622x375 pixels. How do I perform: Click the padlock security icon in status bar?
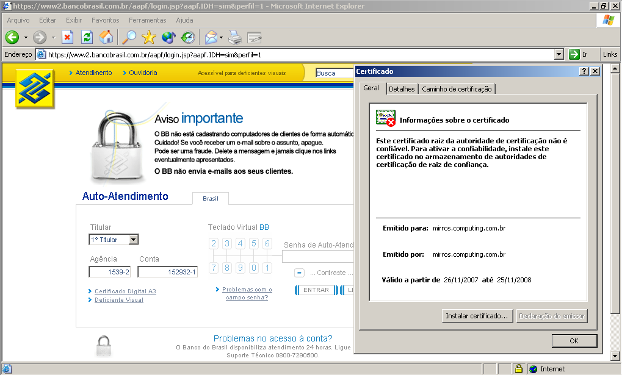(518, 369)
